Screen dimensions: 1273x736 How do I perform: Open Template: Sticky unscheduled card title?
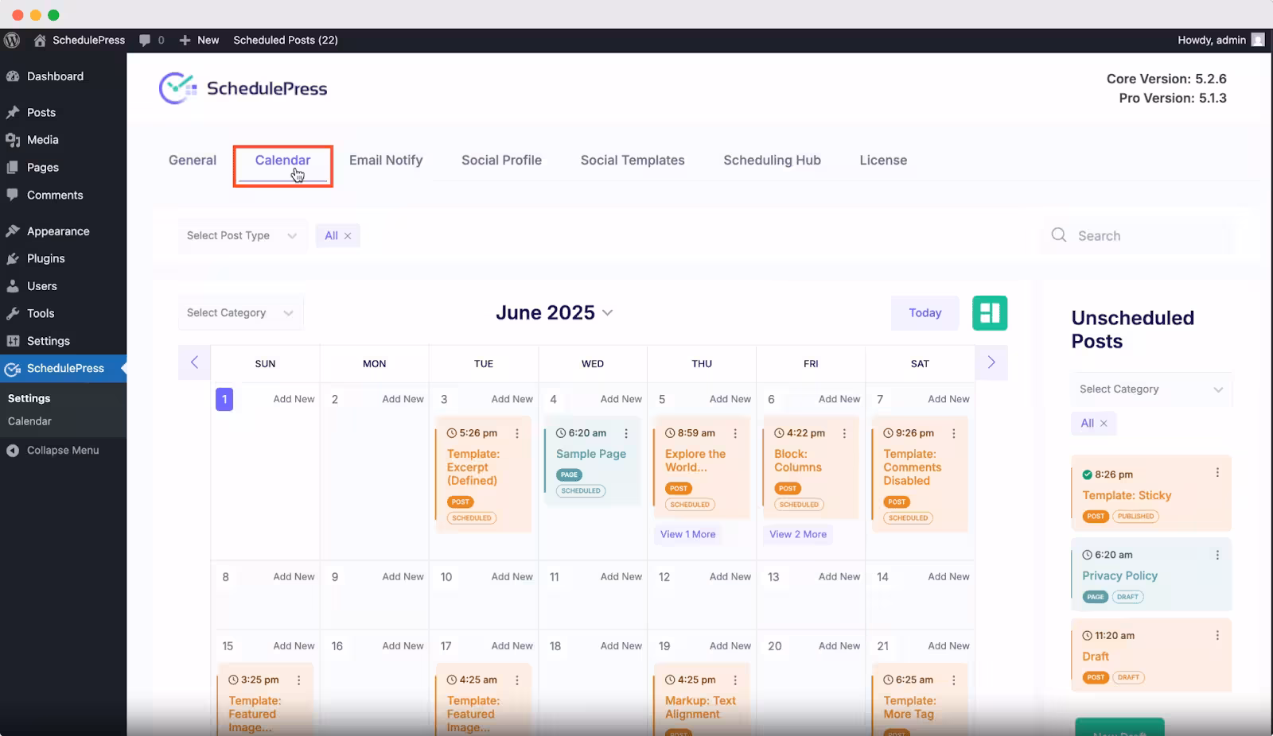click(x=1127, y=495)
